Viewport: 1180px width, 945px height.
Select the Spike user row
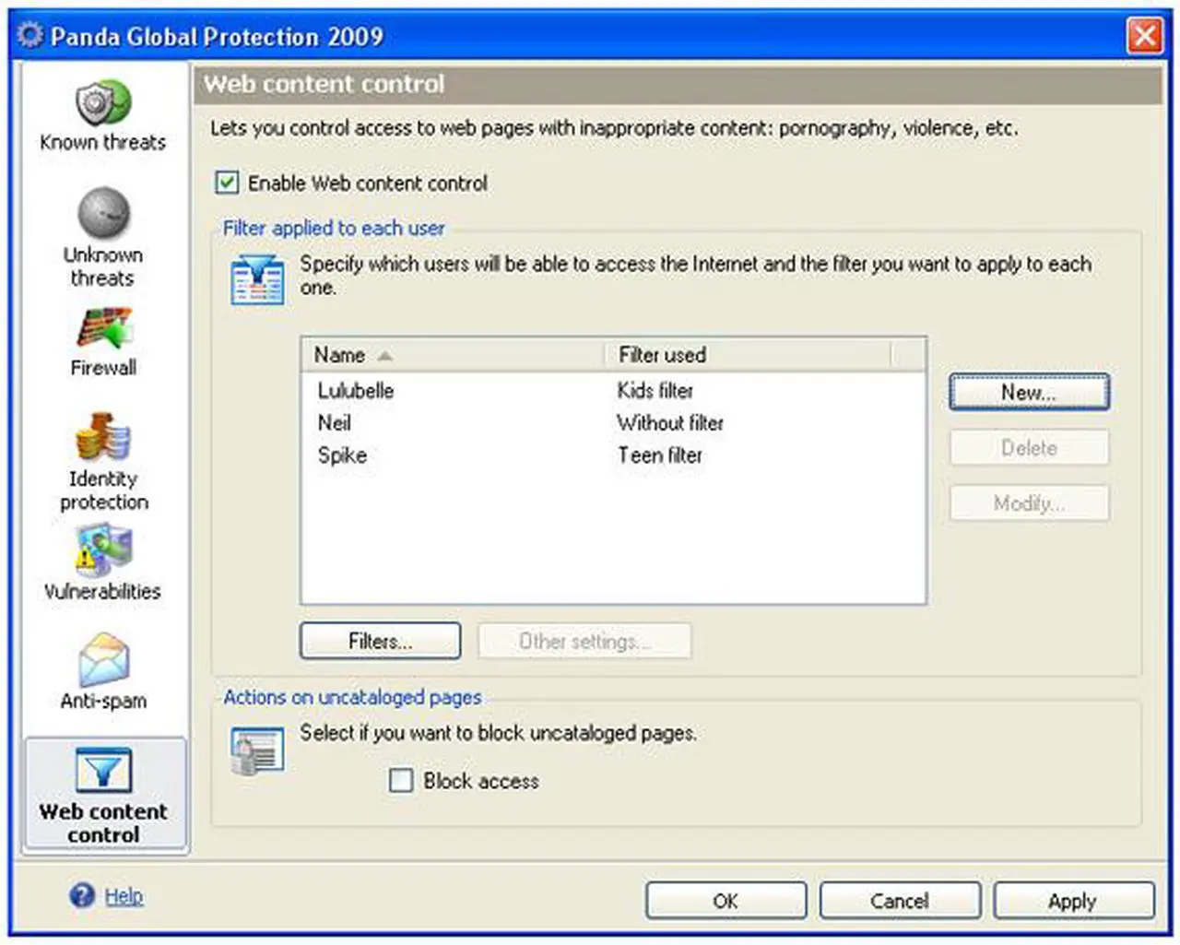612,455
